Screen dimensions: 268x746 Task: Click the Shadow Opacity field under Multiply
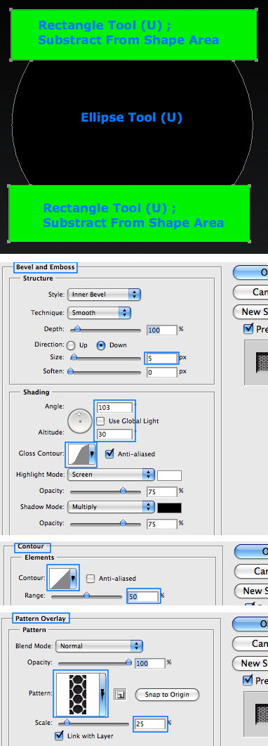click(x=161, y=524)
